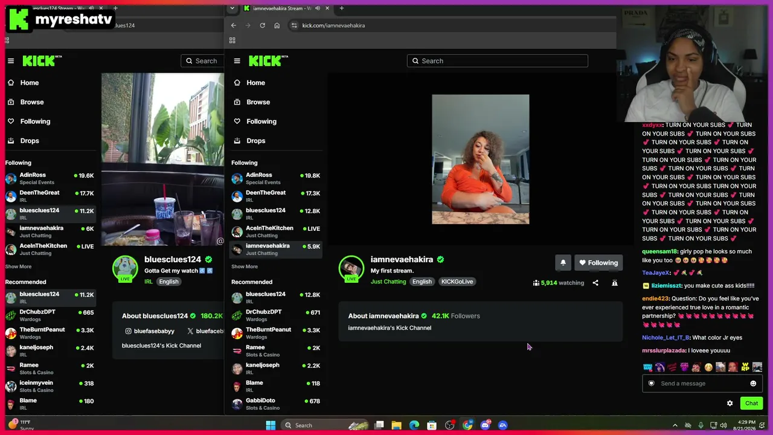773x435 pixels.
Task: Reload the kick.com/iamnevaehakira page
Action: coord(262,25)
